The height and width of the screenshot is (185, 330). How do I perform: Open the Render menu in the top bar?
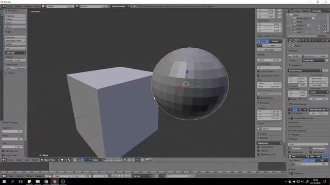pyautogui.click(x=18, y=7)
